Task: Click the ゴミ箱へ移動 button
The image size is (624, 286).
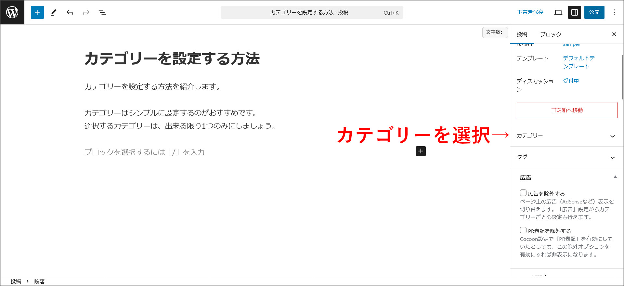Action: (x=567, y=110)
